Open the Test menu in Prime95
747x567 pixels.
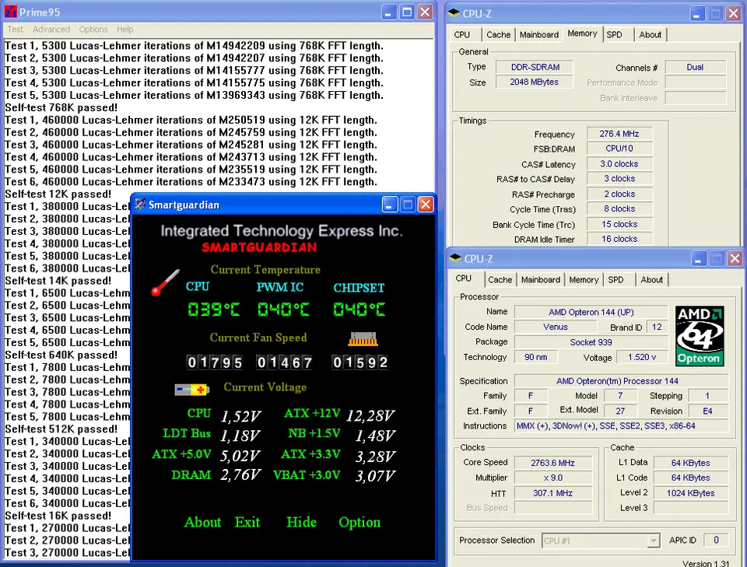pos(16,30)
